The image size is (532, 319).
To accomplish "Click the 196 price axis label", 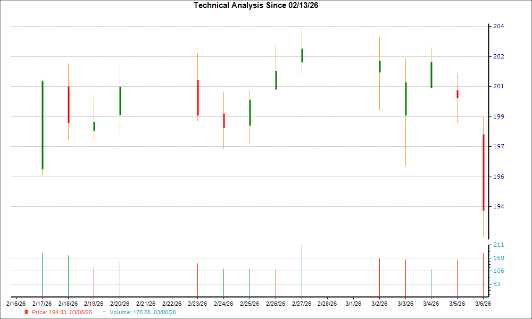I will coord(498,177).
